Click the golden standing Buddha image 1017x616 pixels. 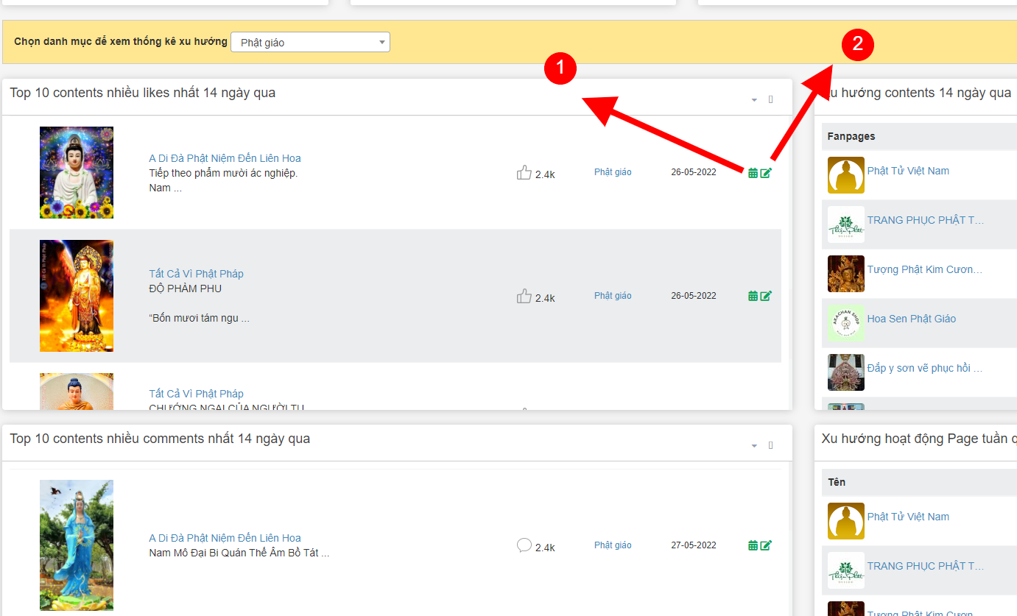pos(77,296)
